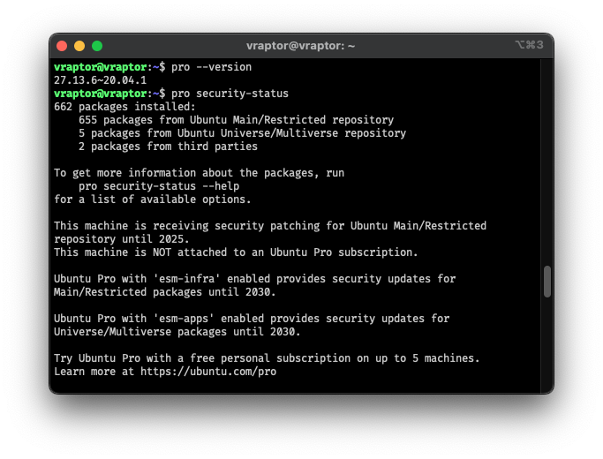
Task: Open the https://ubuntu.com/pro link
Action: pyautogui.click(x=208, y=372)
